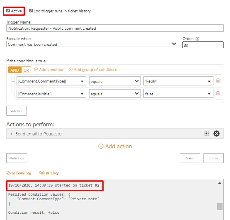Click the action reorder grid handle
The height and width of the screenshot is (220, 230).
206,133
